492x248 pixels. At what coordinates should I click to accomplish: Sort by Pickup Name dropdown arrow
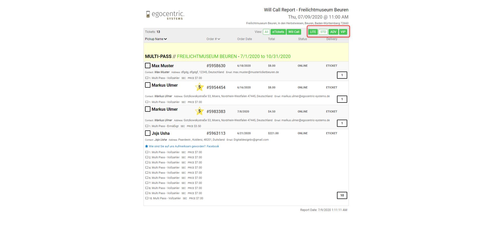[166, 39]
